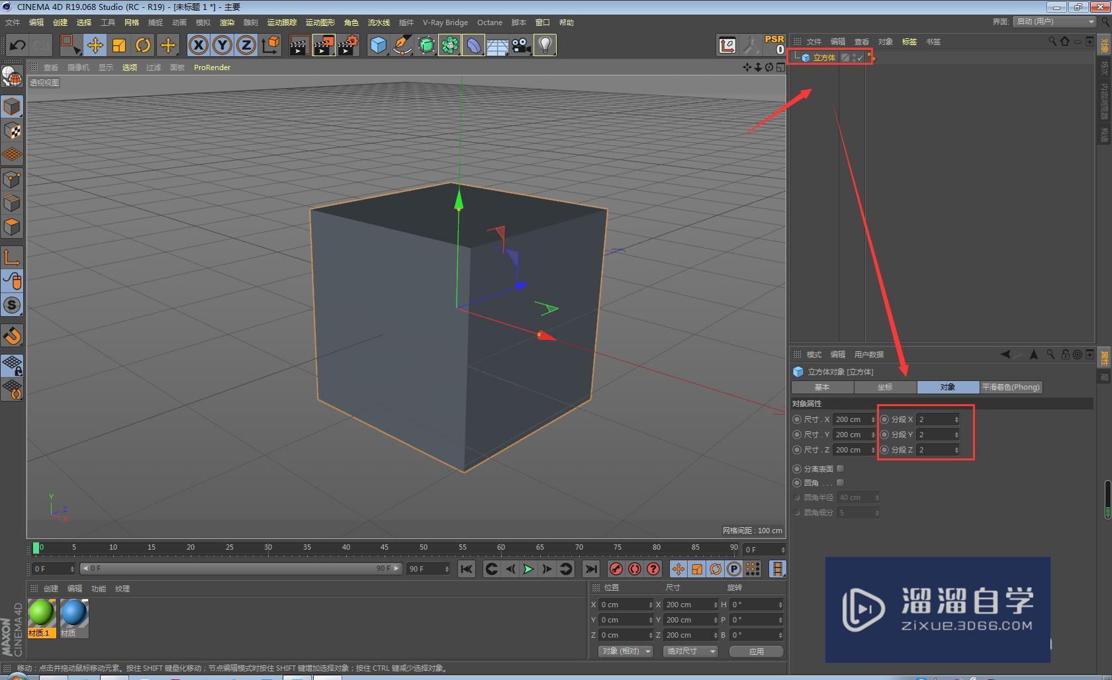
Task: Select the spline Pen tool icon
Action: pyautogui.click(x=402, y=45)
